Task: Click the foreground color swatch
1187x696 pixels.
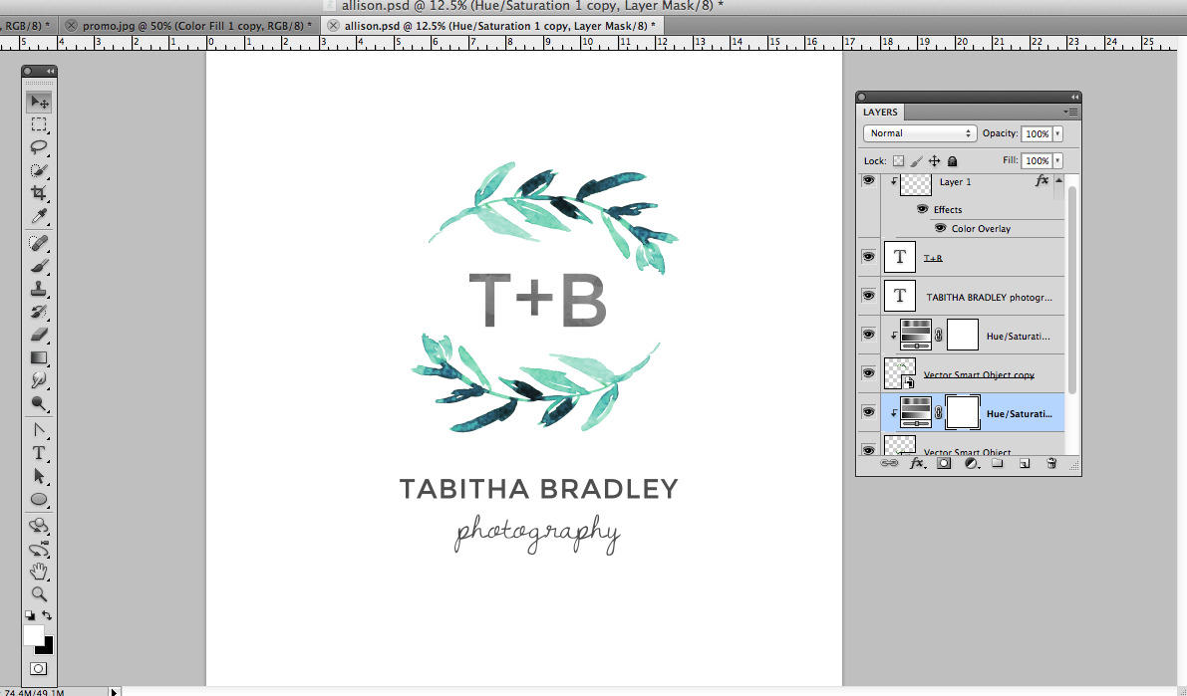Action: (x=33, y=634)
